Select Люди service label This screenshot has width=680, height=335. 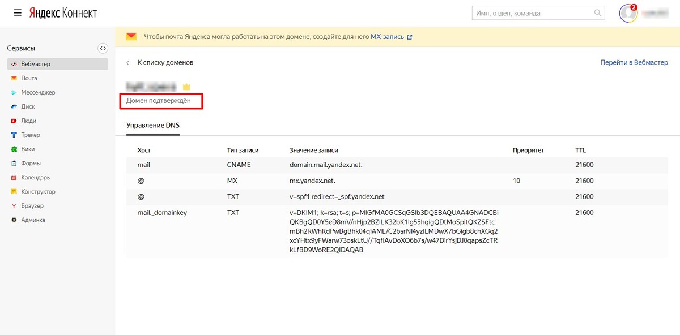pyautogui.click(x=29, y=121)
